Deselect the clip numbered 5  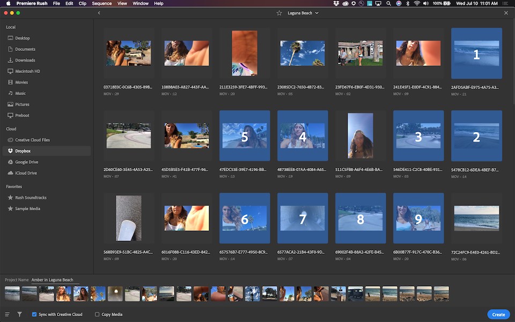point(245,136)
